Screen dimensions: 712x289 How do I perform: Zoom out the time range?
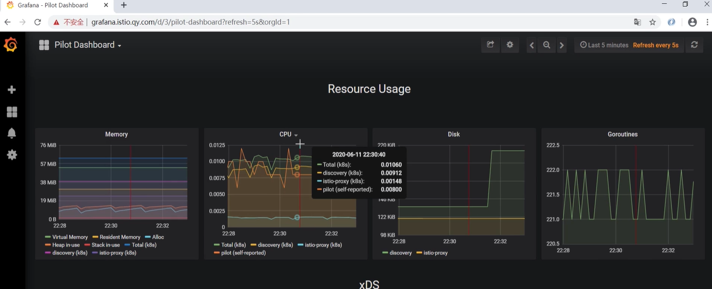[546, 45]
